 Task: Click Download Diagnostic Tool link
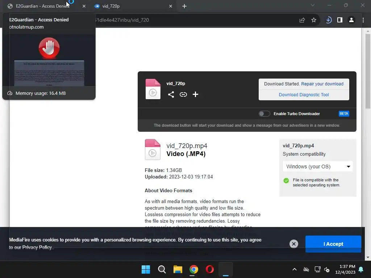tap(304, 95)
